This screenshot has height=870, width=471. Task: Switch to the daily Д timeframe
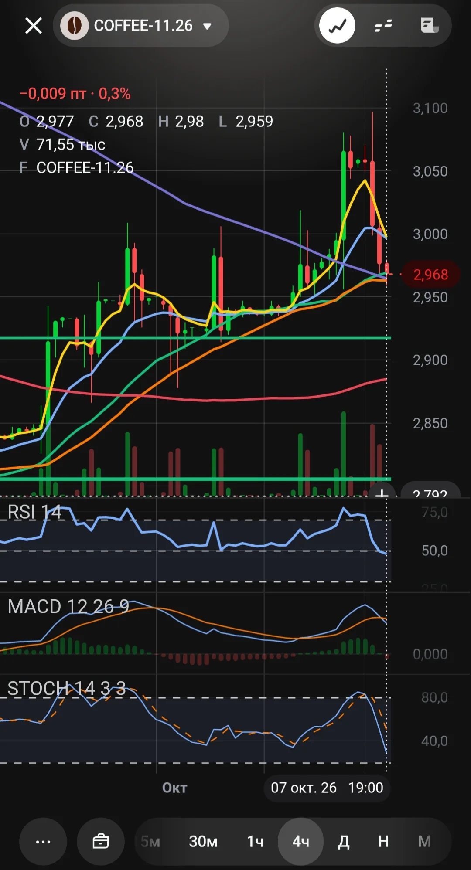pos(344,842)
